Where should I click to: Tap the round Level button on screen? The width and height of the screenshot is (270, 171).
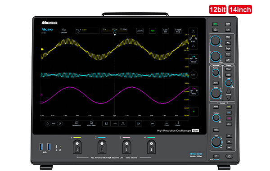[193, 75]
